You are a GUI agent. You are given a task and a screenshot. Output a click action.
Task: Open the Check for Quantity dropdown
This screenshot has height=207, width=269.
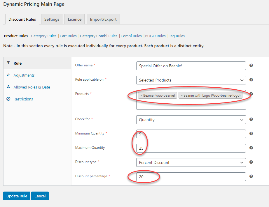[x=191, y=120]
